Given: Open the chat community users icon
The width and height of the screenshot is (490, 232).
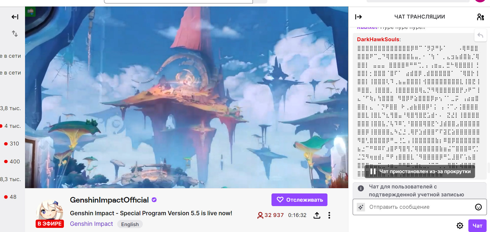Looking at the screenshot, I should tap(480, 17).
